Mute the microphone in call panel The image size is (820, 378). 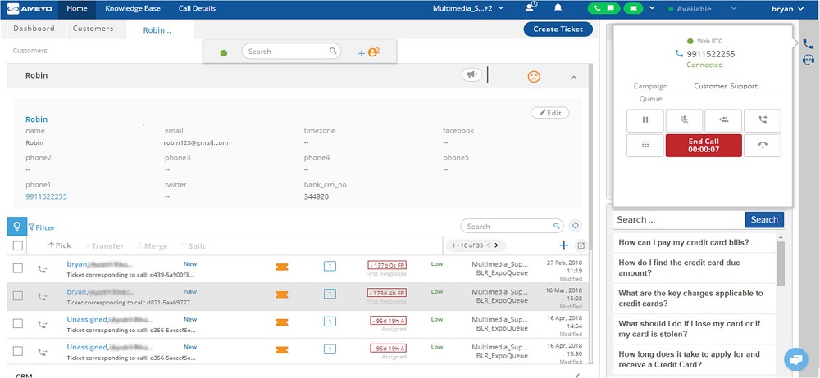point(684,120)
